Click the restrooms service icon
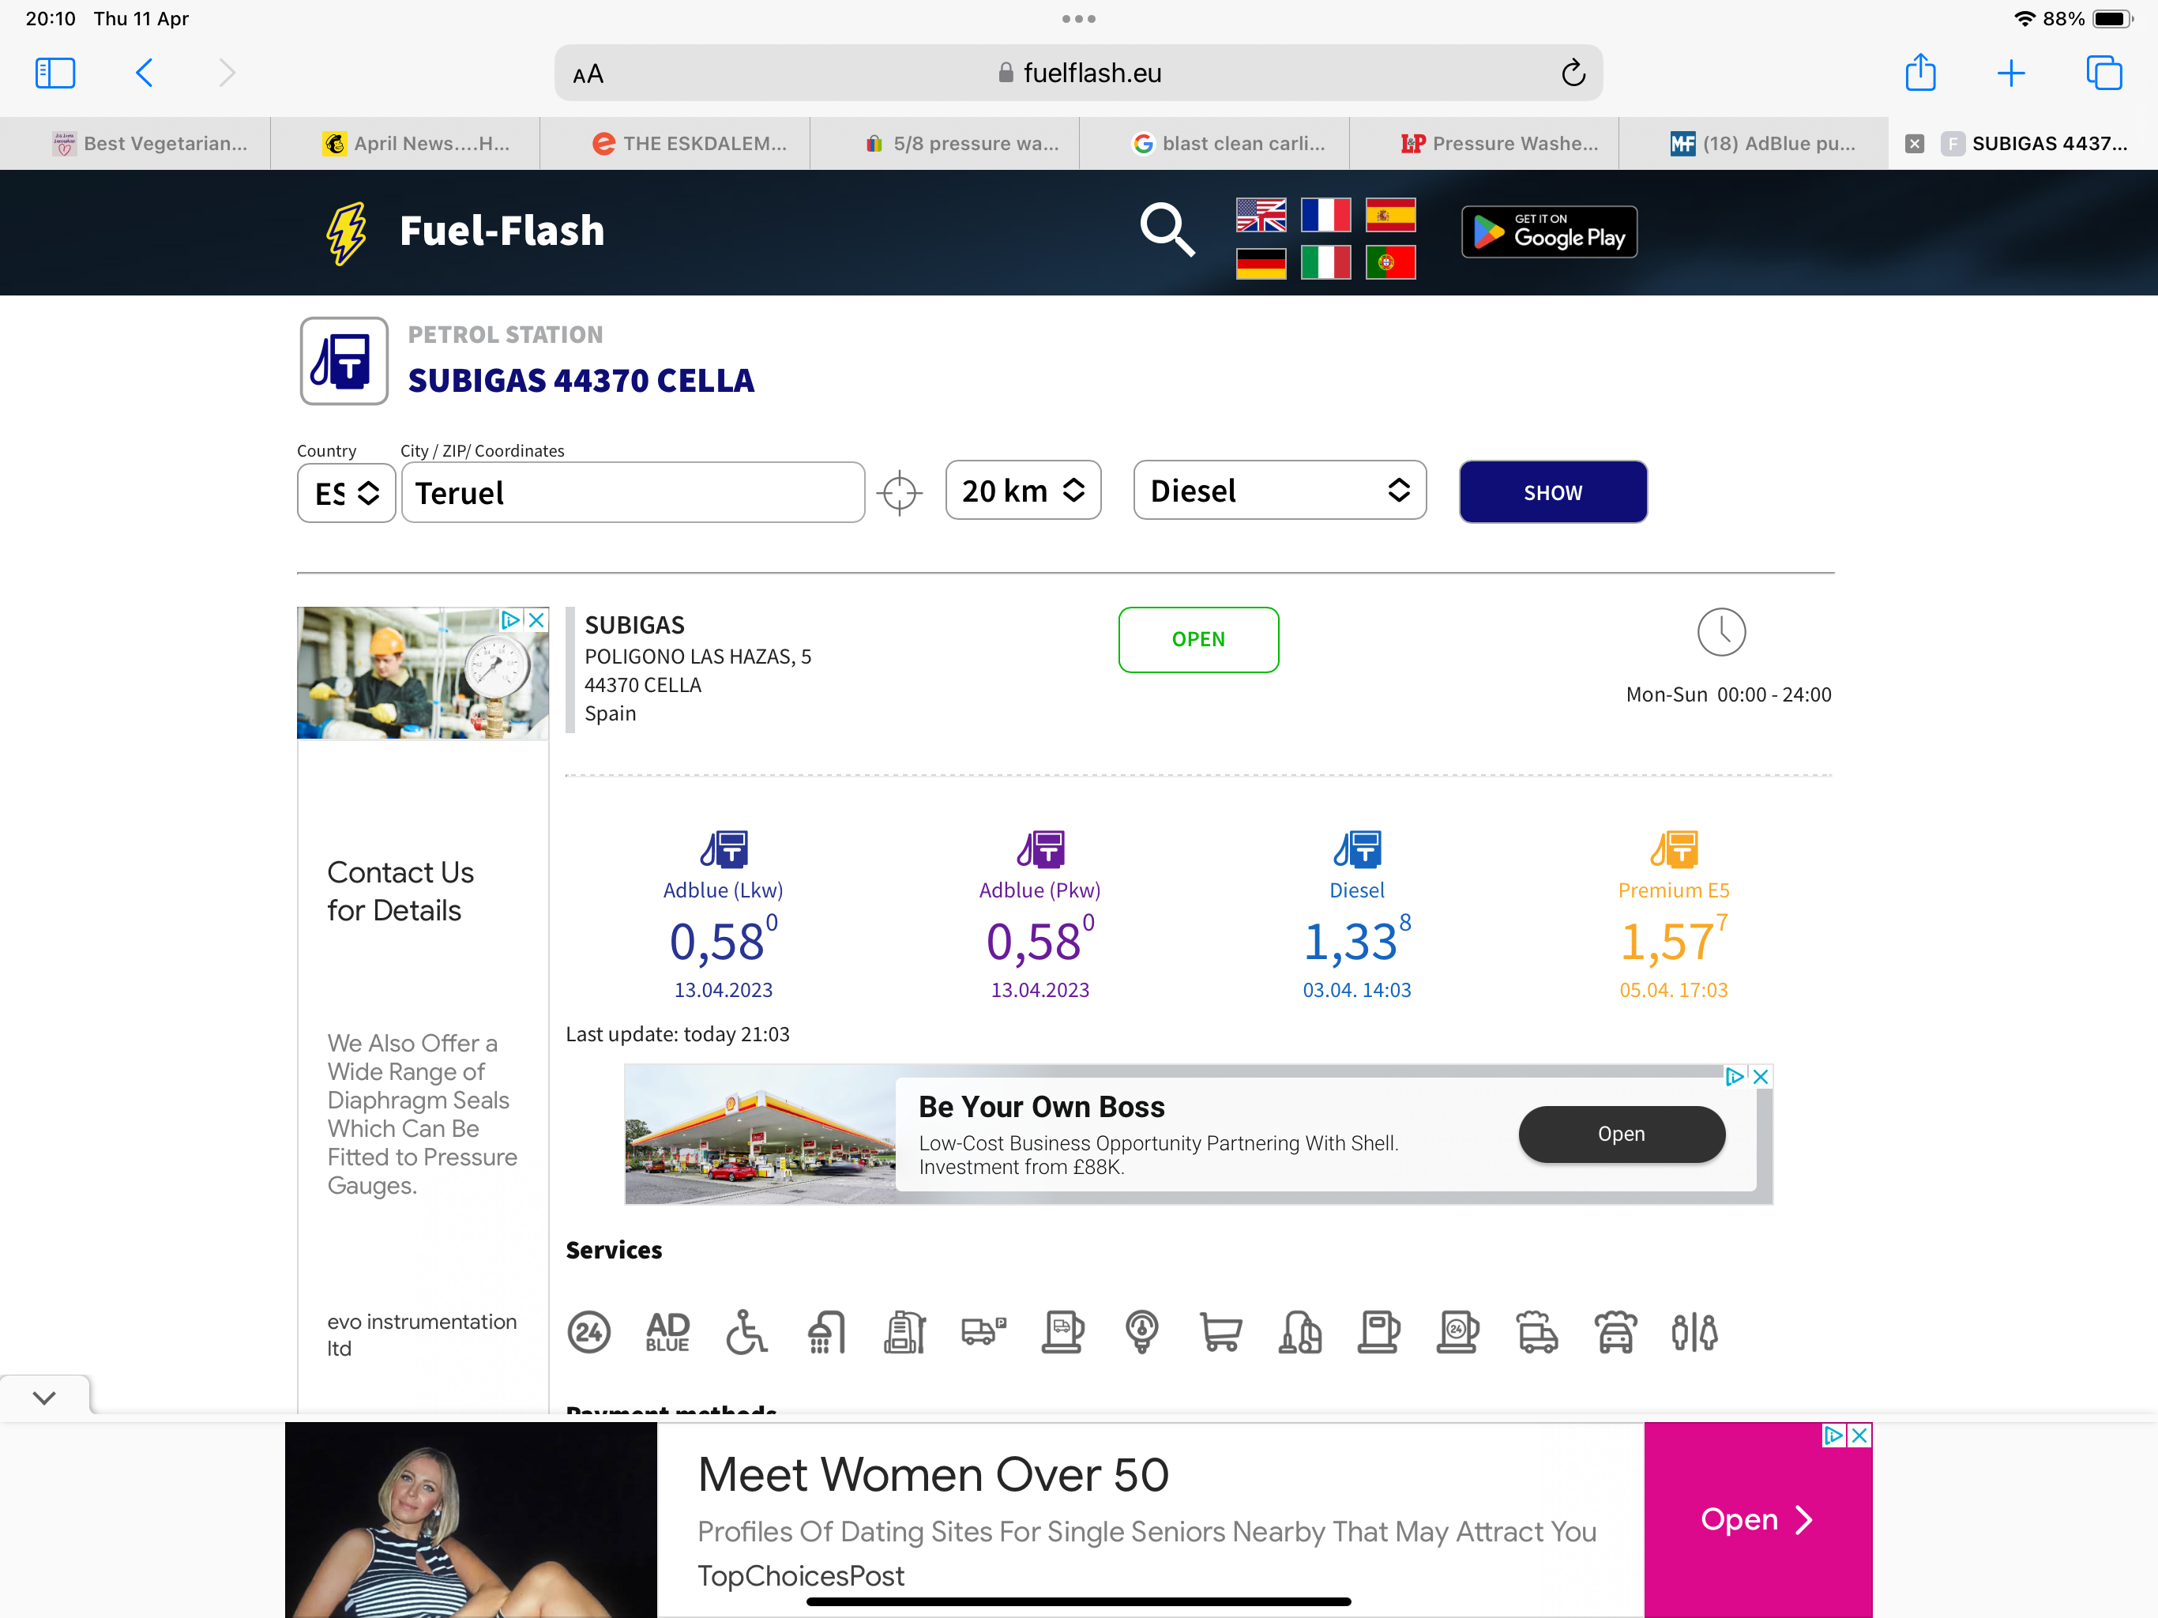The image size is (2158, 1618). point(1694,1332)
